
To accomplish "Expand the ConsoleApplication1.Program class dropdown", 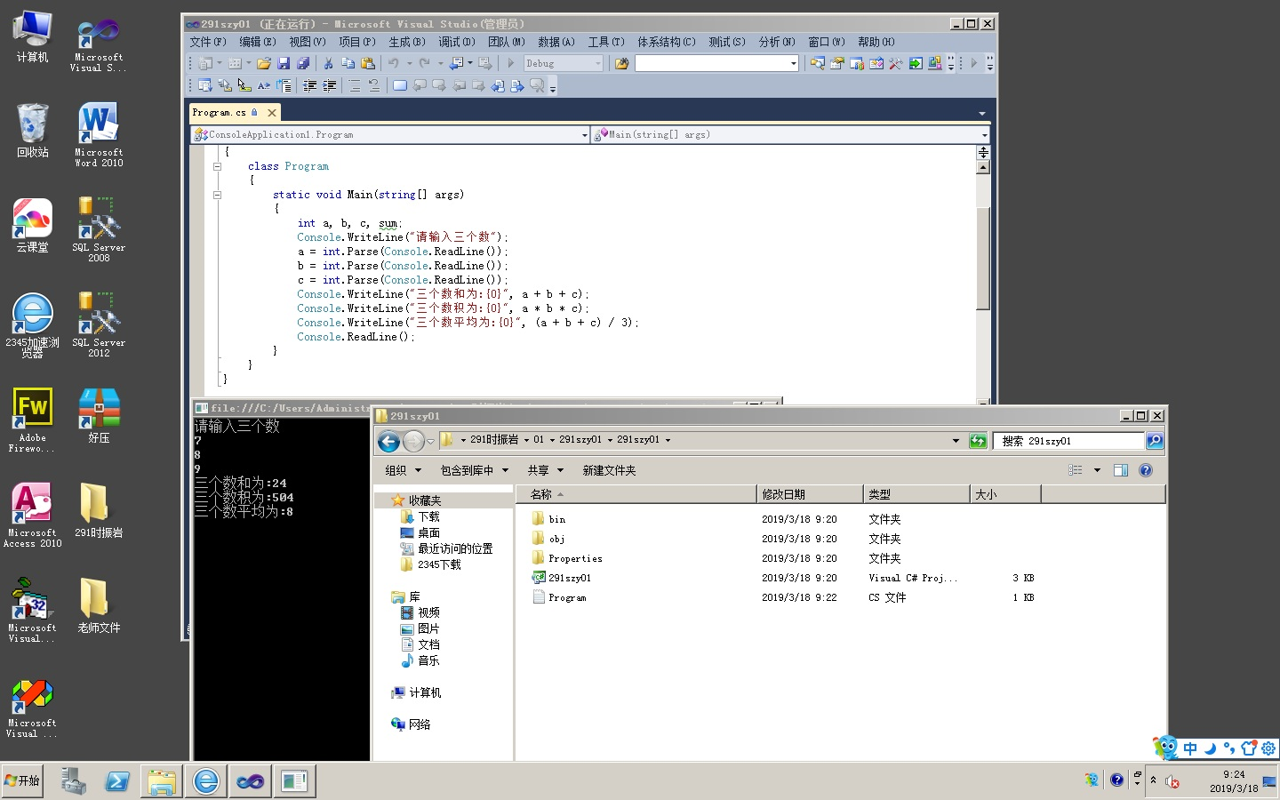I will click(x=584, y=135).
